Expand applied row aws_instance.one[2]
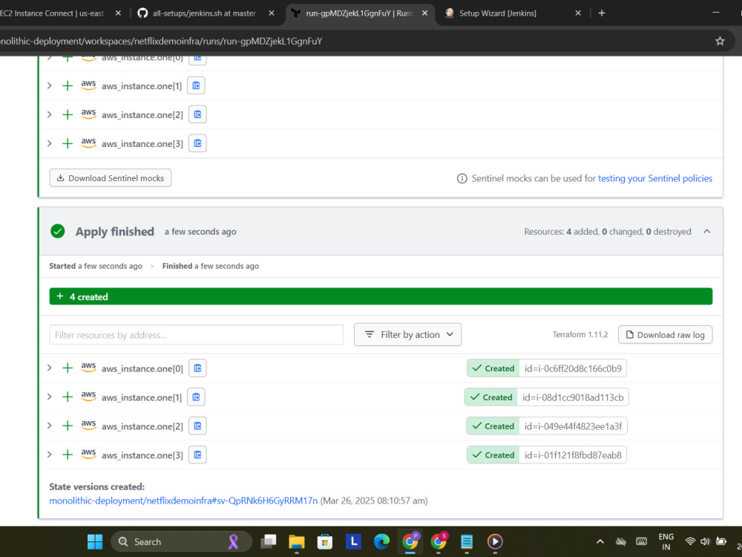Image resolution: width=742 pixels, height=557 pixels. tap(49, 426)
